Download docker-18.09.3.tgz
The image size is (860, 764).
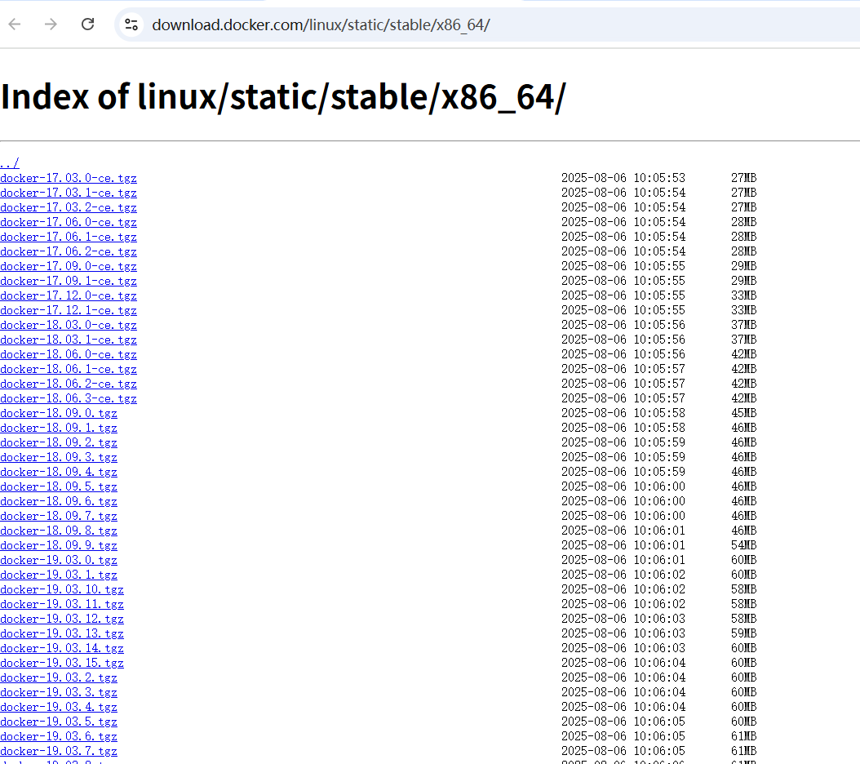click(59, 456)
